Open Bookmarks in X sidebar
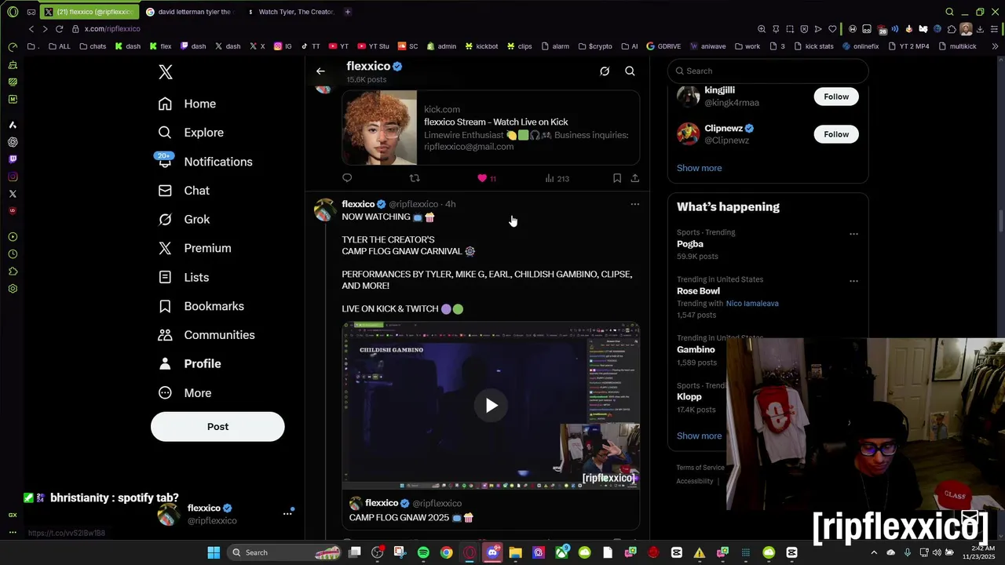 [x=201, y=306]
